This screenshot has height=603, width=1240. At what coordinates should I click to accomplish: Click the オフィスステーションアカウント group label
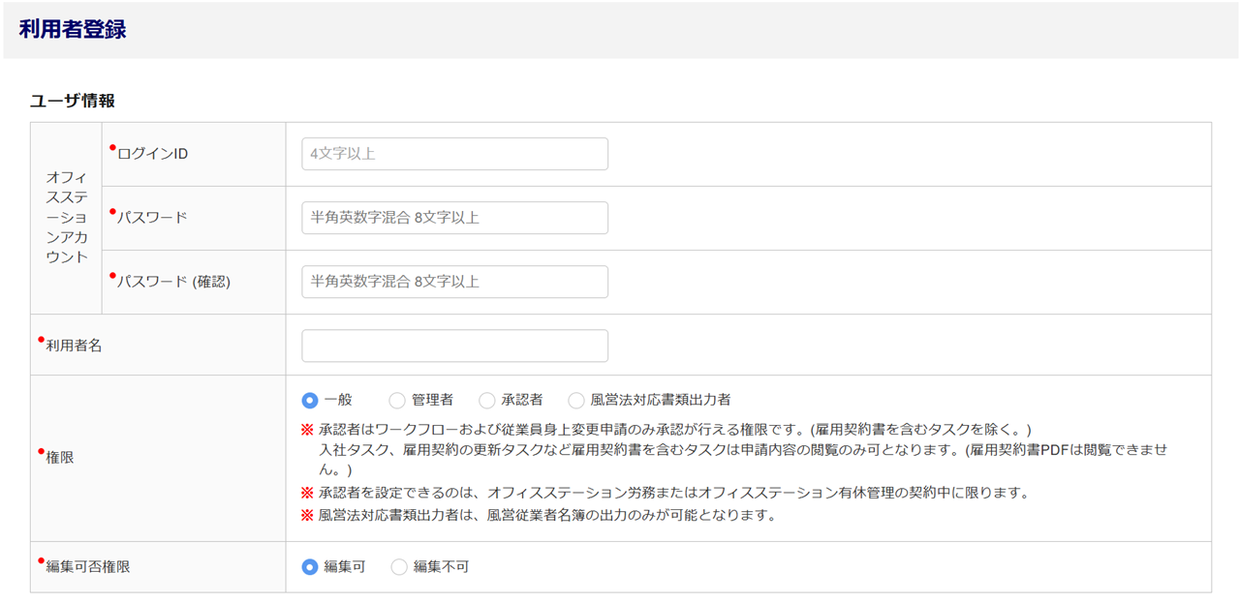click(x=67, y=218)
